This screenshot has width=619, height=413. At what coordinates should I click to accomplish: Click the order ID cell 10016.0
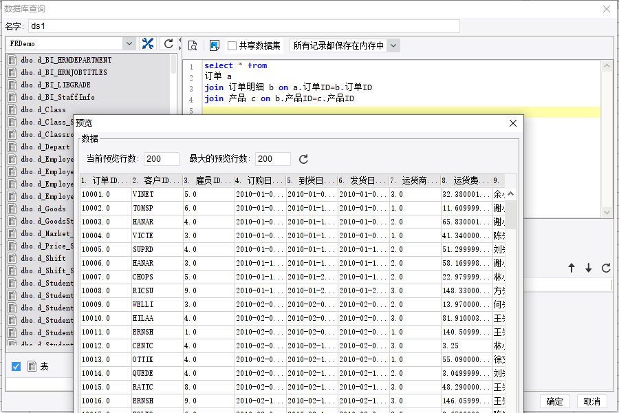[105, 401]
